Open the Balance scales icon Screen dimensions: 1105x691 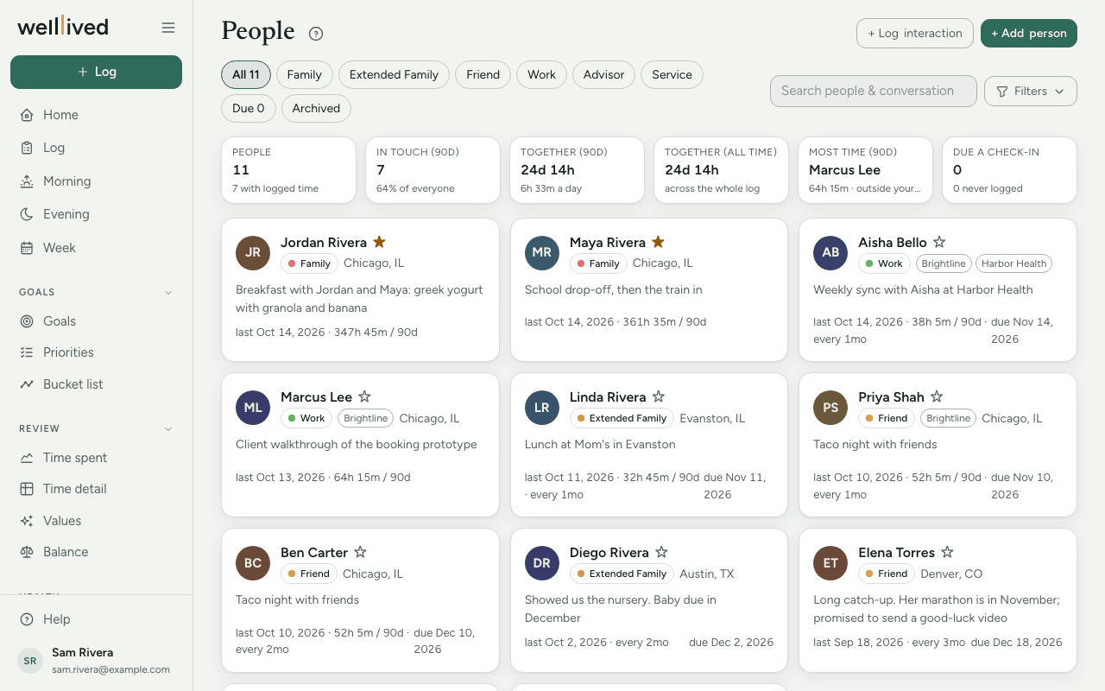coord(27,552)
